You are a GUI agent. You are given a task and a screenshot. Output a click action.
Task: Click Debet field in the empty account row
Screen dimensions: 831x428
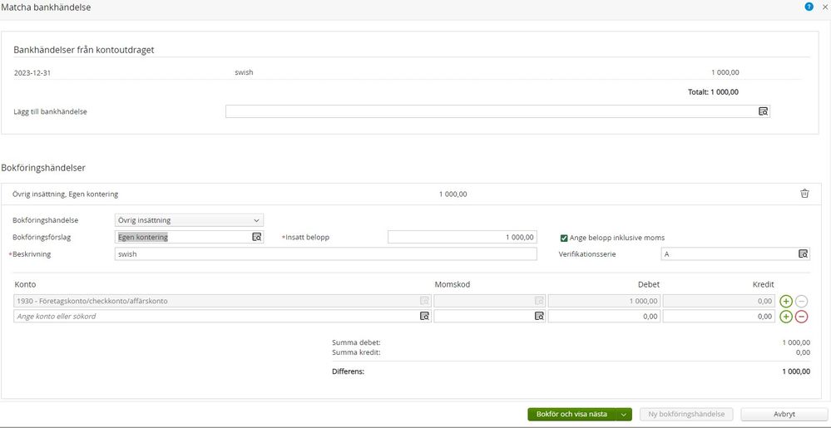point(604,317)
